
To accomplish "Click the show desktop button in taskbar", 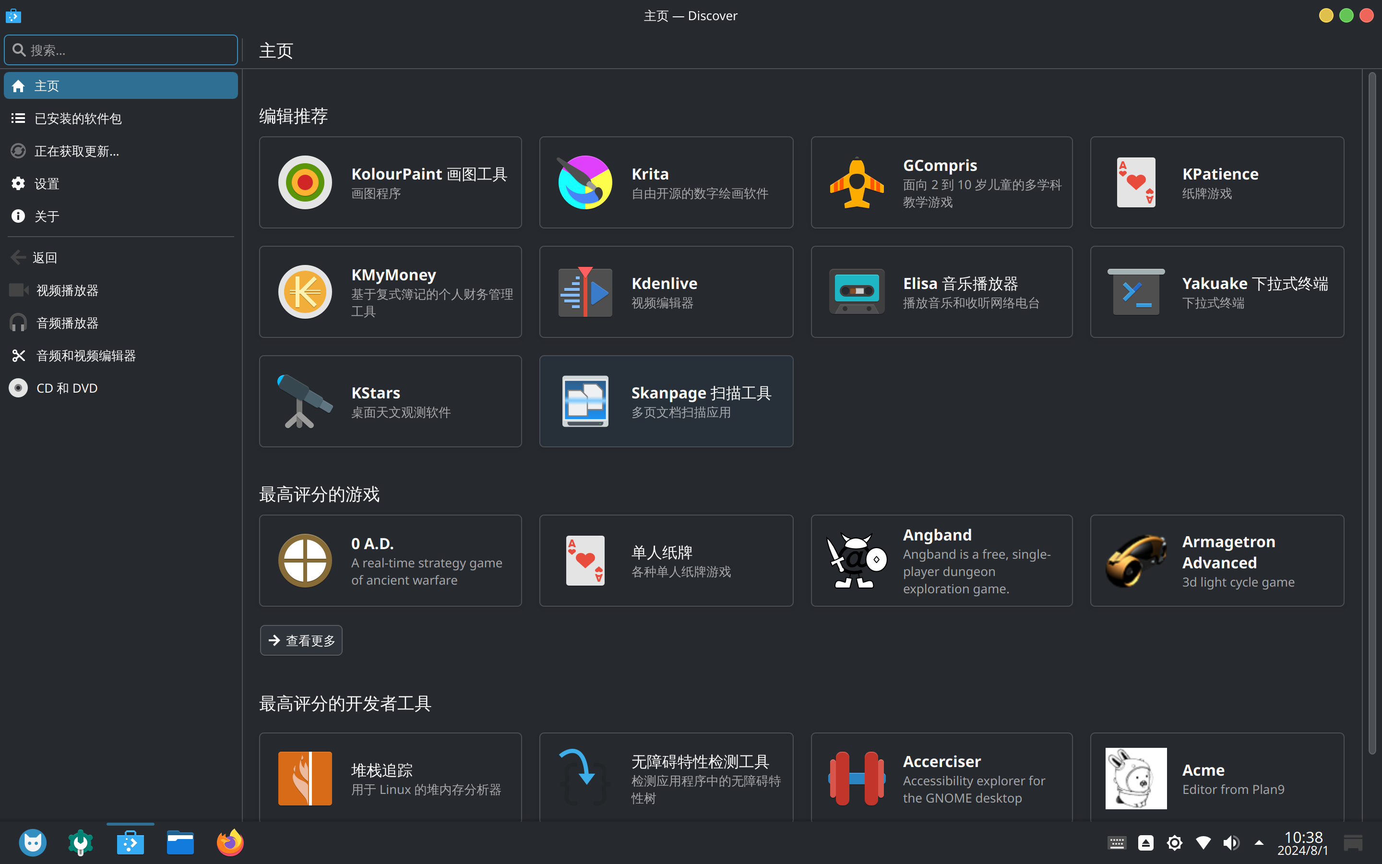I will (x=1353, y=843).
